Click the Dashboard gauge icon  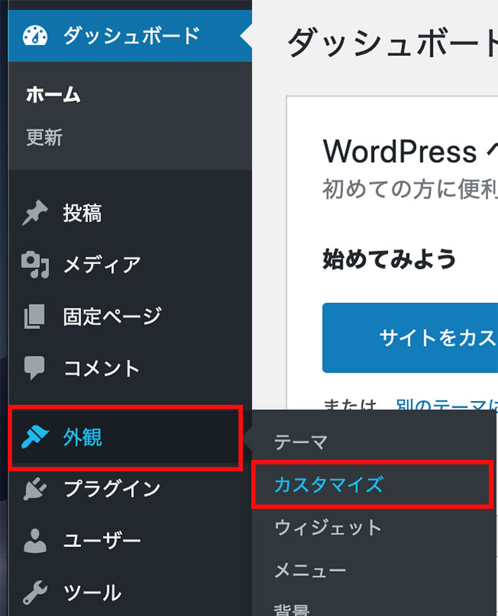click(36, 36)
